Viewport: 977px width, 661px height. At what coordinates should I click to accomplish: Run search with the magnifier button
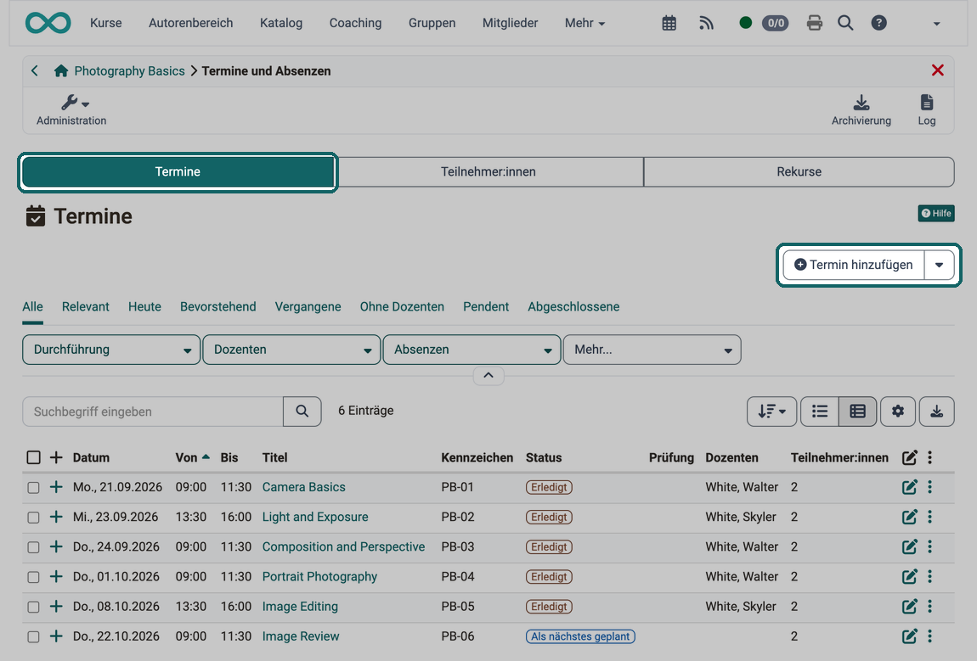[302, 412]
